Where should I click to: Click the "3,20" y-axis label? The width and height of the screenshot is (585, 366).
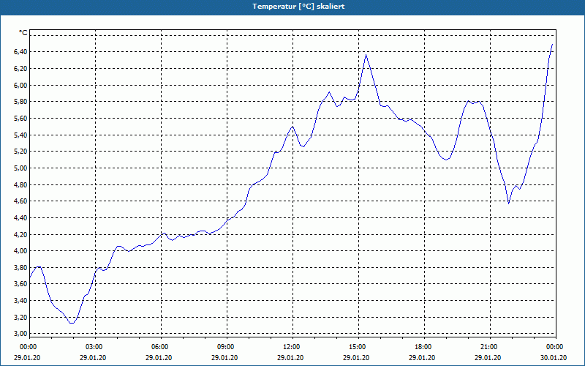point(20,318)
